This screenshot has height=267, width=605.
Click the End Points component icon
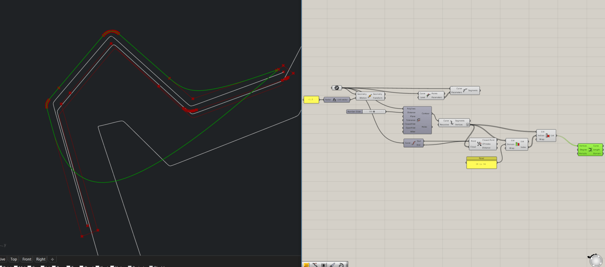(x=414, y=143)
